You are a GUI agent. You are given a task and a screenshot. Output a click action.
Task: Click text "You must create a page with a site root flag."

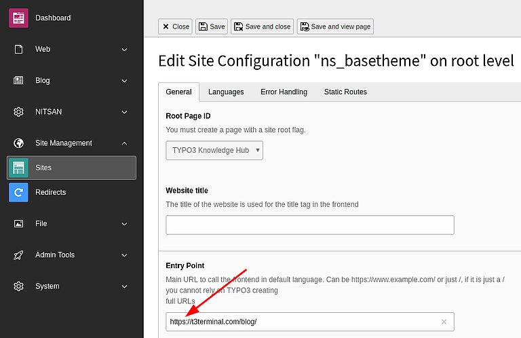point(235,130)
